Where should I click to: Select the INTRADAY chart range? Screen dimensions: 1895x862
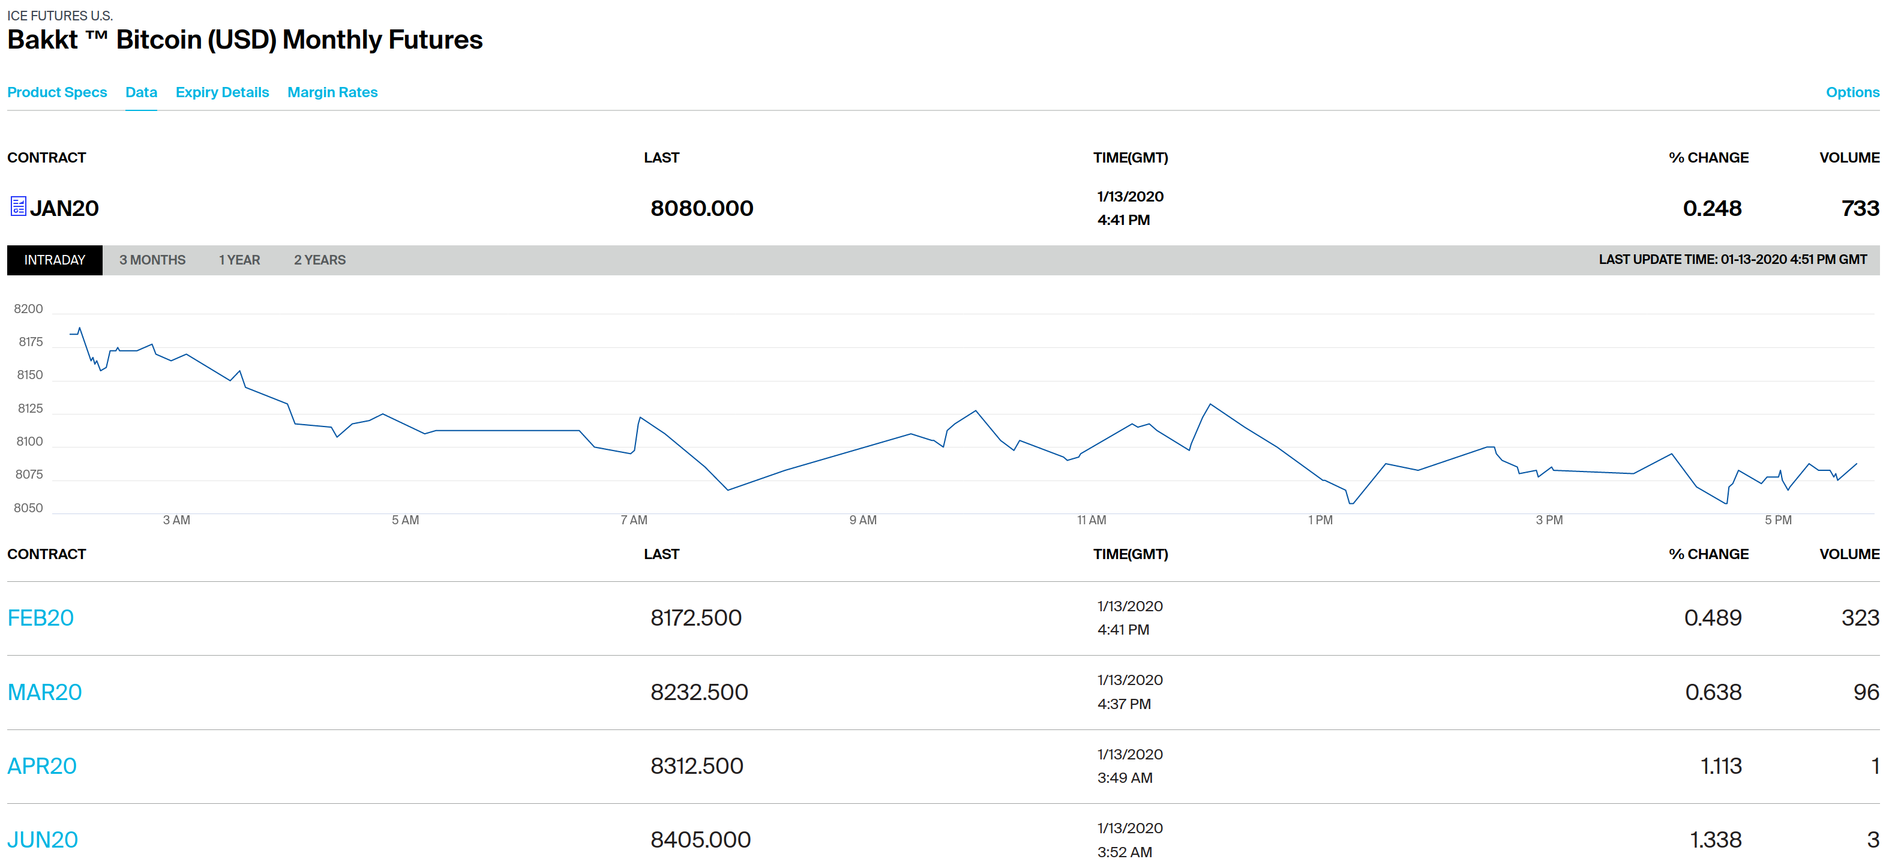point(55,260)
